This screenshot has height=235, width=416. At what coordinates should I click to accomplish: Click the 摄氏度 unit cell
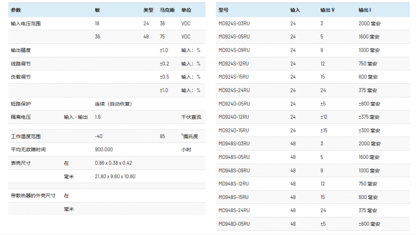click(x=190, y=137)
